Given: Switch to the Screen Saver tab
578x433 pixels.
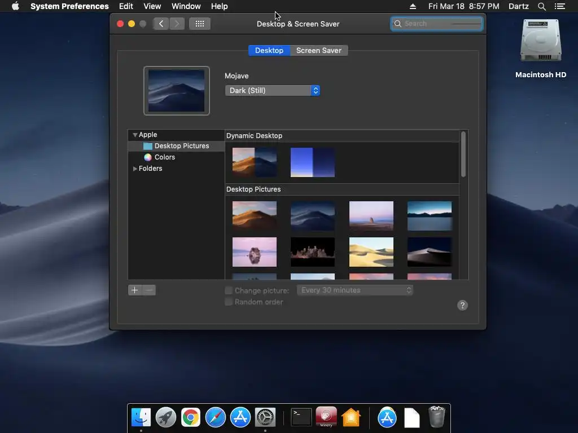Looking at the screenshot, I should [319, 50].
